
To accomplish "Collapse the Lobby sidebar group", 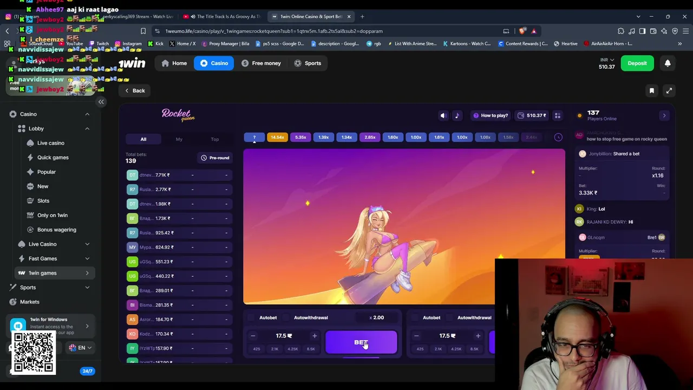I will pos(87,128).
